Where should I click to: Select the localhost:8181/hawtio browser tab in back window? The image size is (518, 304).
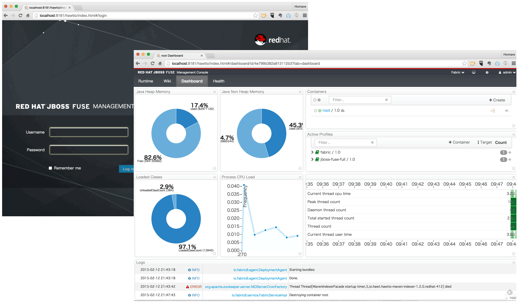click(x=47, y=8)
